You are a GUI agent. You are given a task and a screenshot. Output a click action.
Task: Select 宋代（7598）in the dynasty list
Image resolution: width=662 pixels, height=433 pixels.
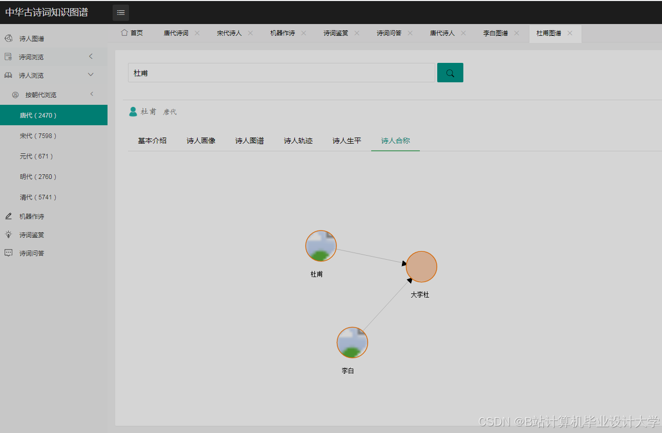click(54, 135)
